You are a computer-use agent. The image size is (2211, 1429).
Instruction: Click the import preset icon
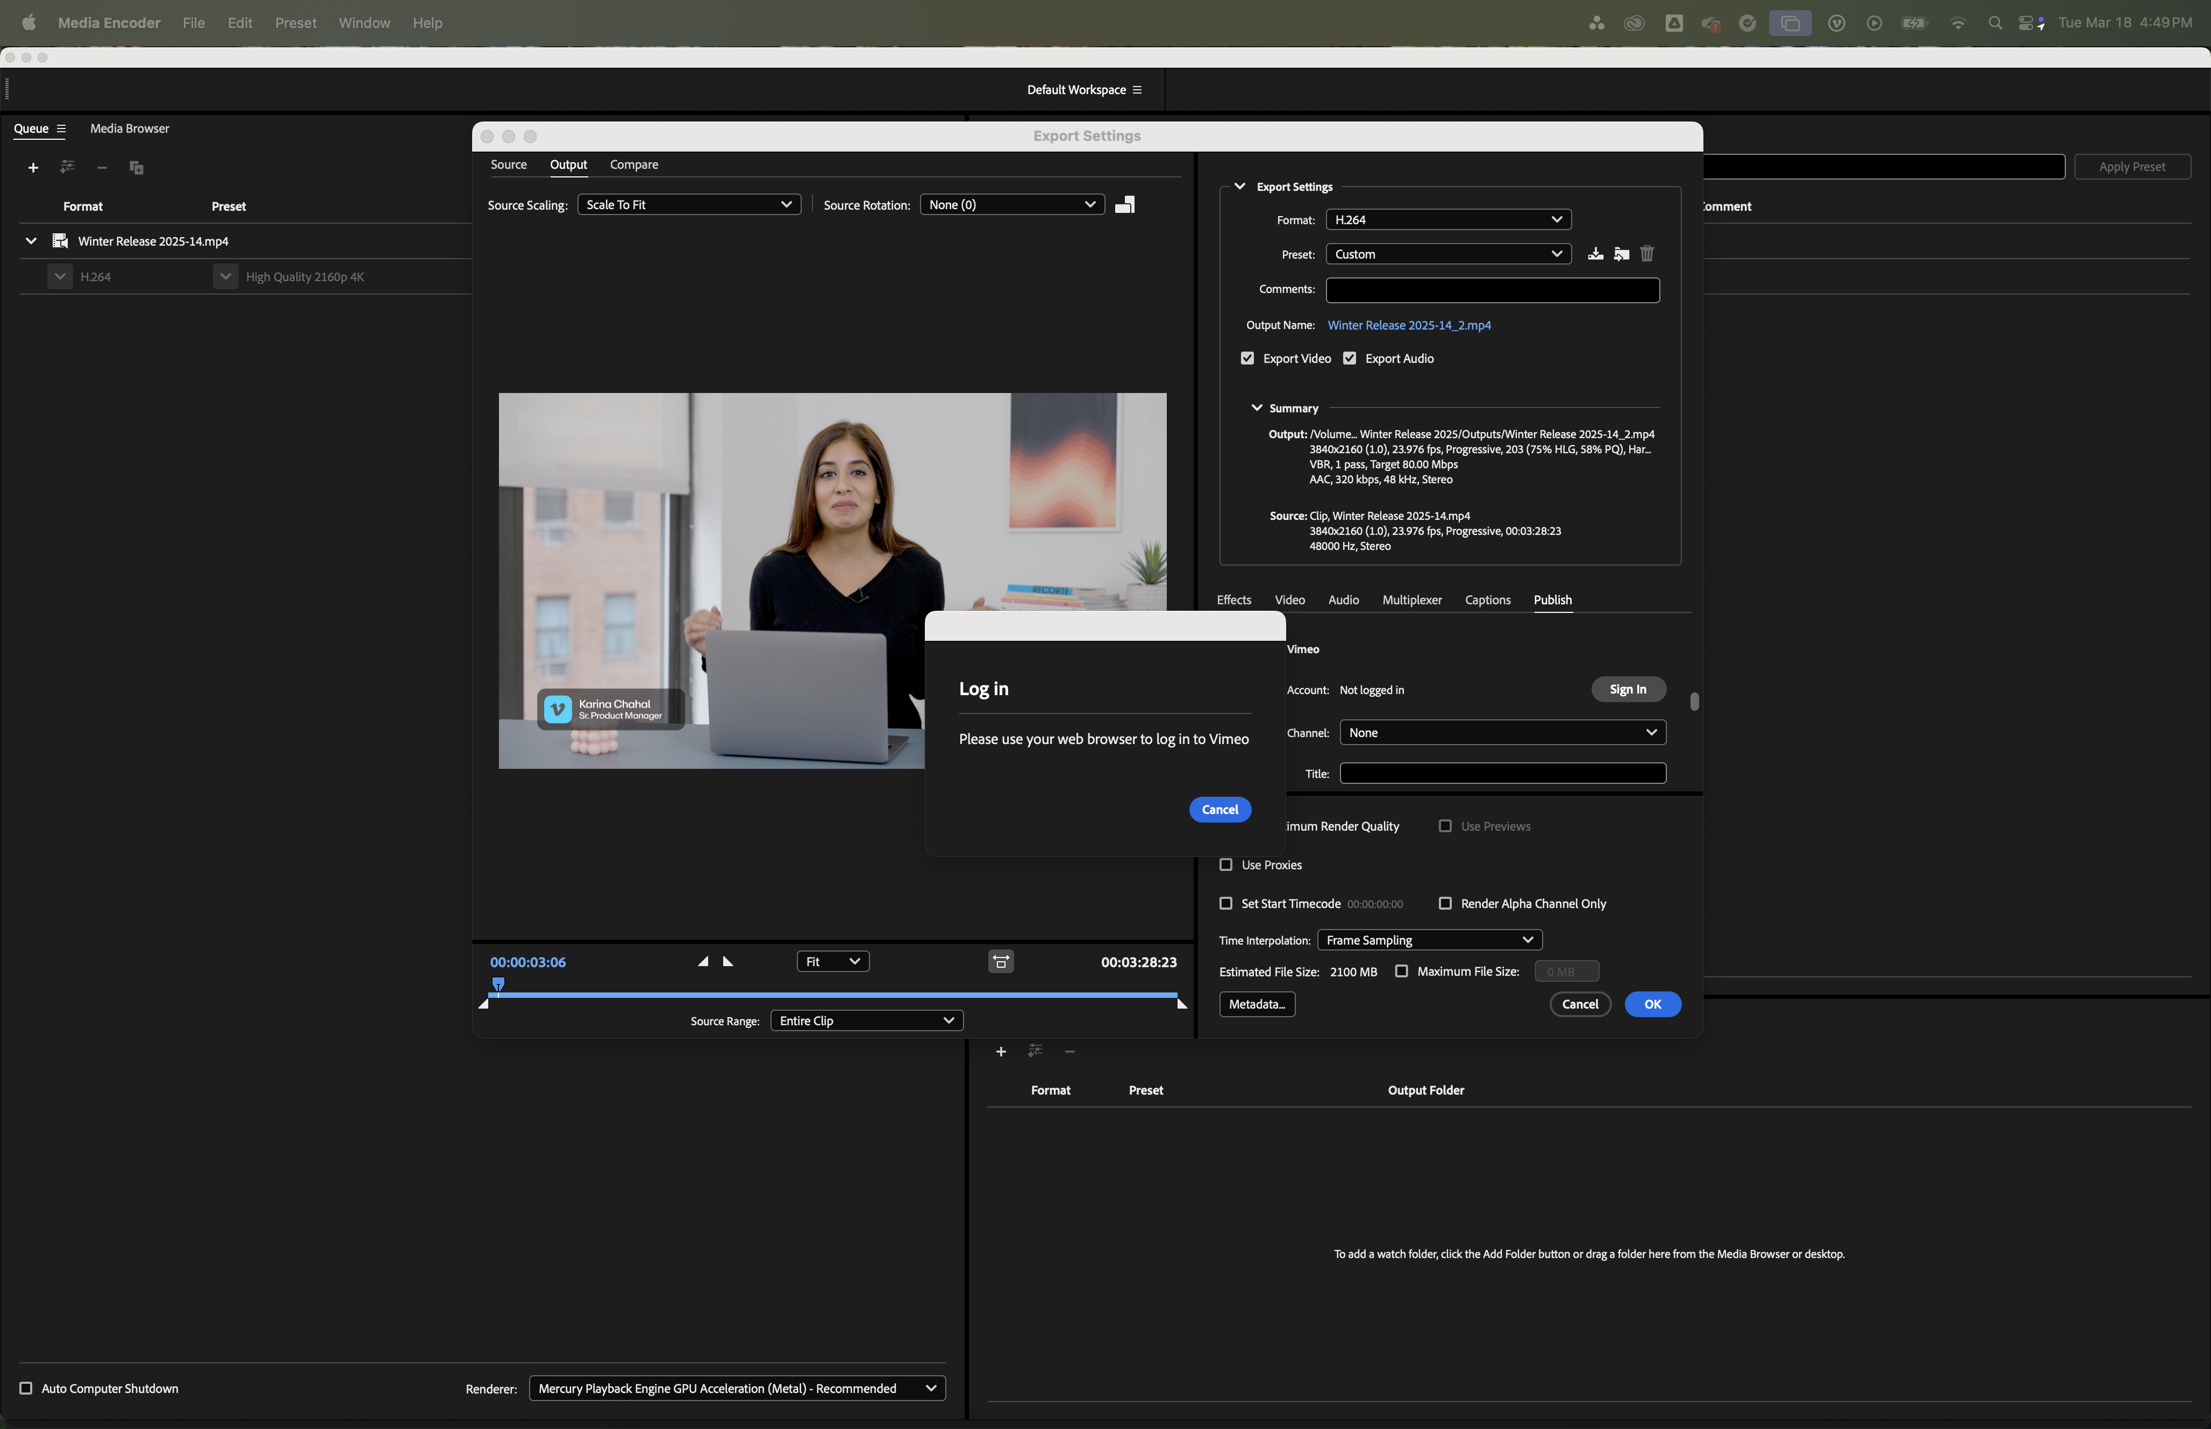point(1621,254)
